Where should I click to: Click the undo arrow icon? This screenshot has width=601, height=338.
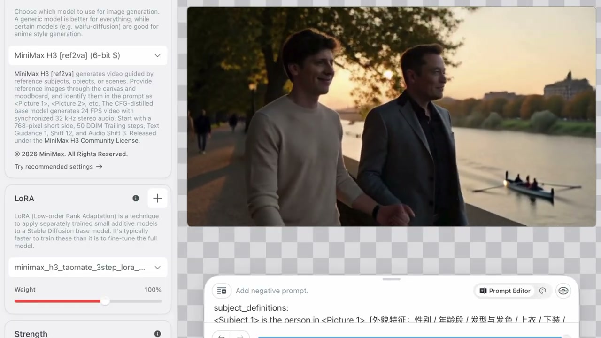pos(222,336)
